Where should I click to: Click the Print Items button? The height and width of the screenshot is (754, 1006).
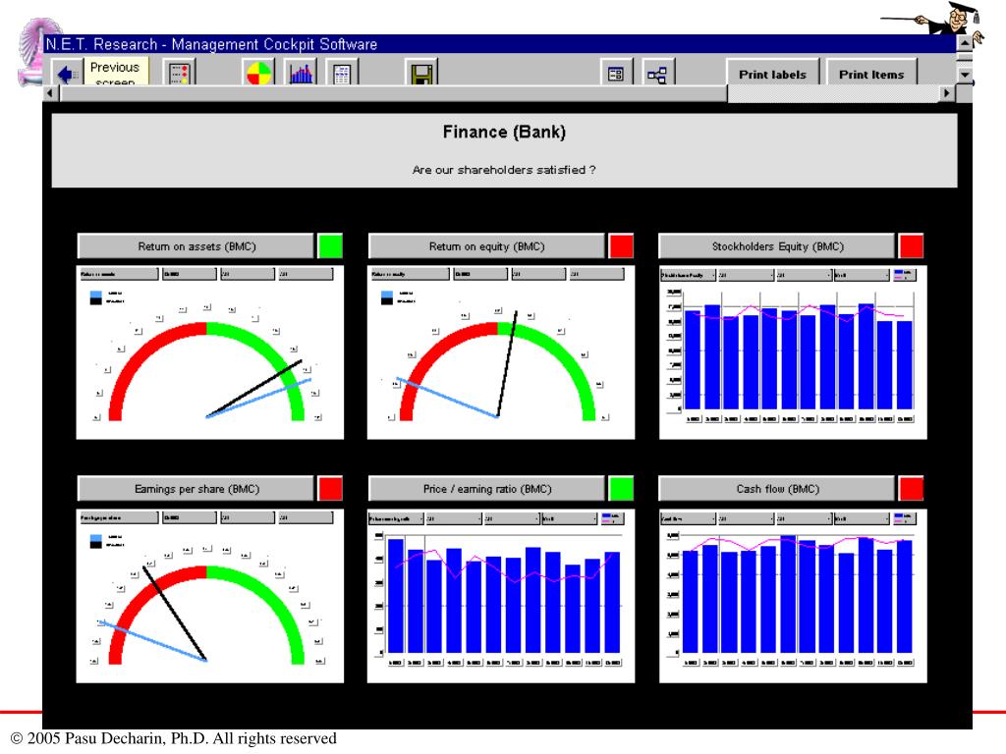click(x=871, y=74)
